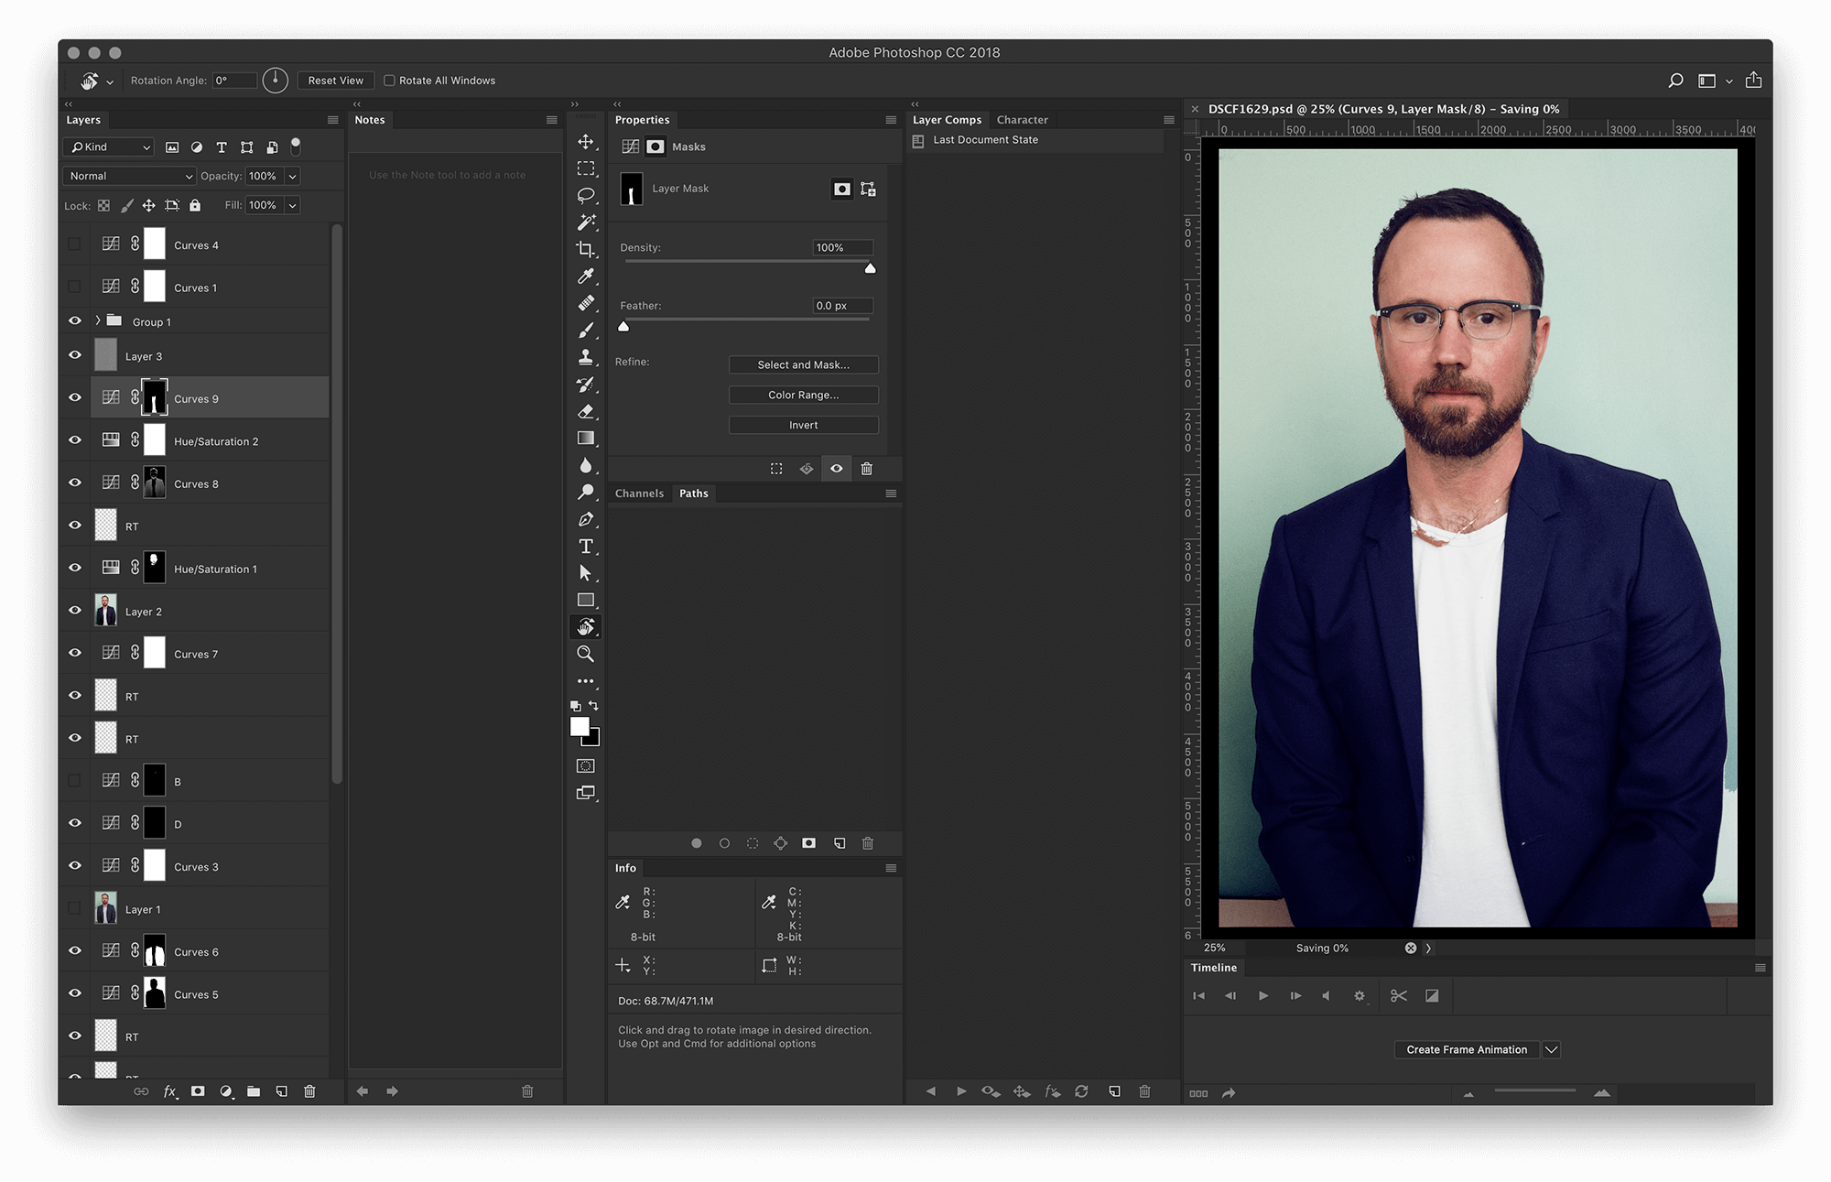Image resolution: width=1831 pixels, height=1182 pixels.
Task: Switch to the Channels tab
Action: coord(639,493)
